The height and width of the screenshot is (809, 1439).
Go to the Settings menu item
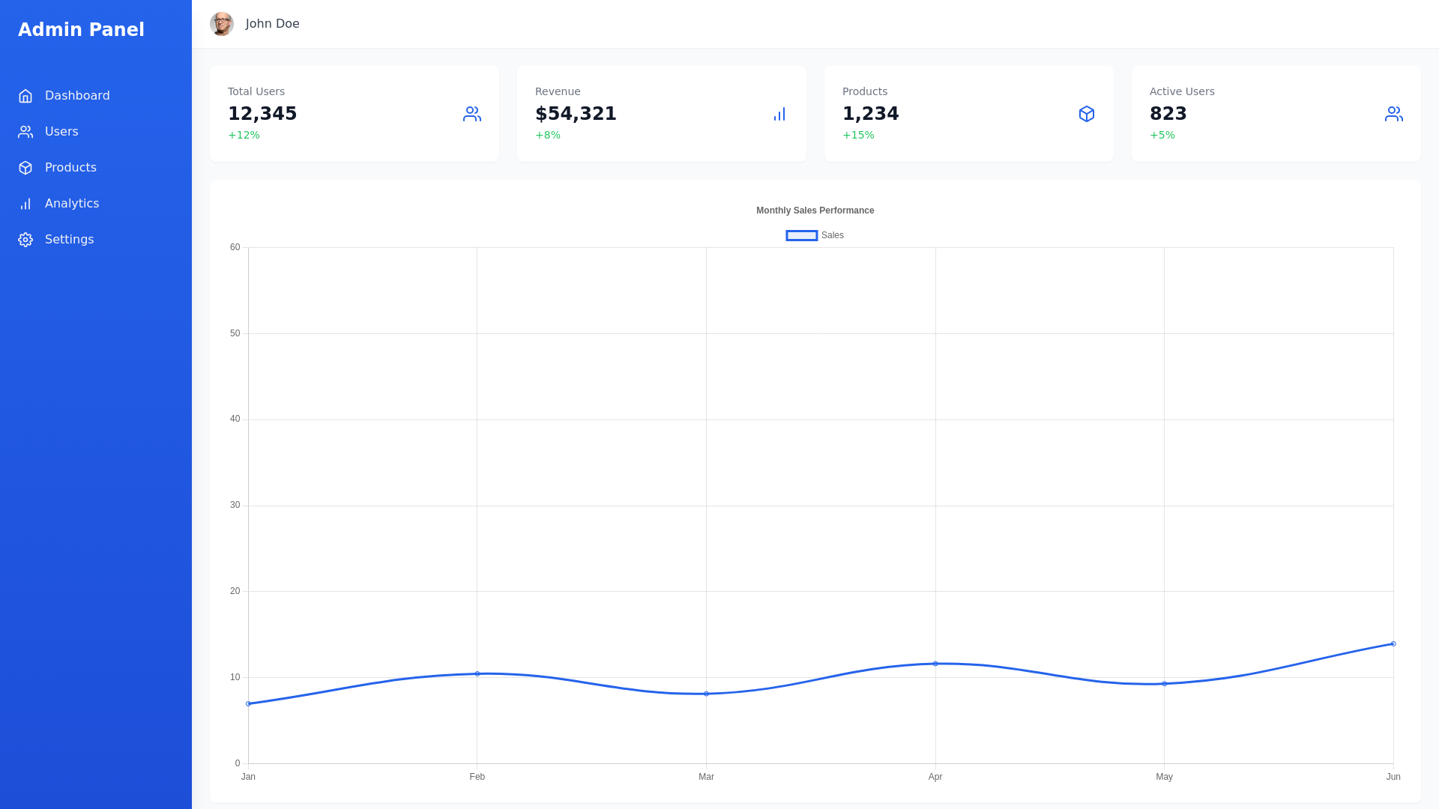click(69, 240)
